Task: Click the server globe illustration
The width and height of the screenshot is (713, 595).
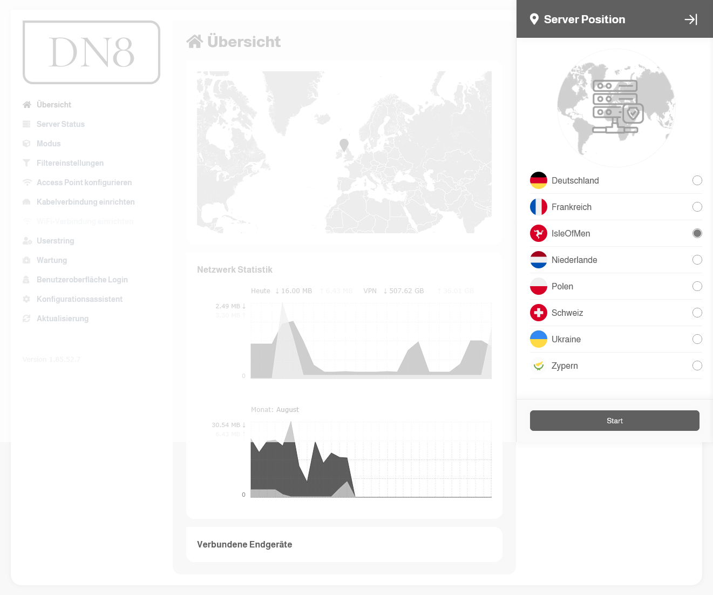Action: pyautogui.click(x=616, y=107)
